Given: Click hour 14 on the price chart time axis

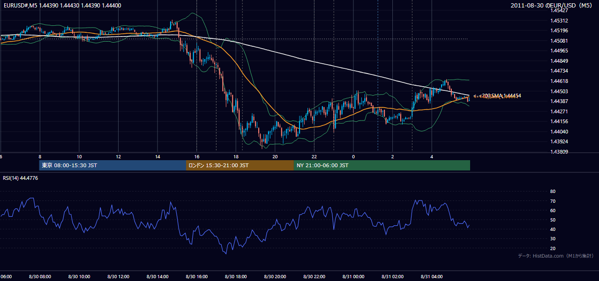Looking at the screenshot, I should [157, 157].
